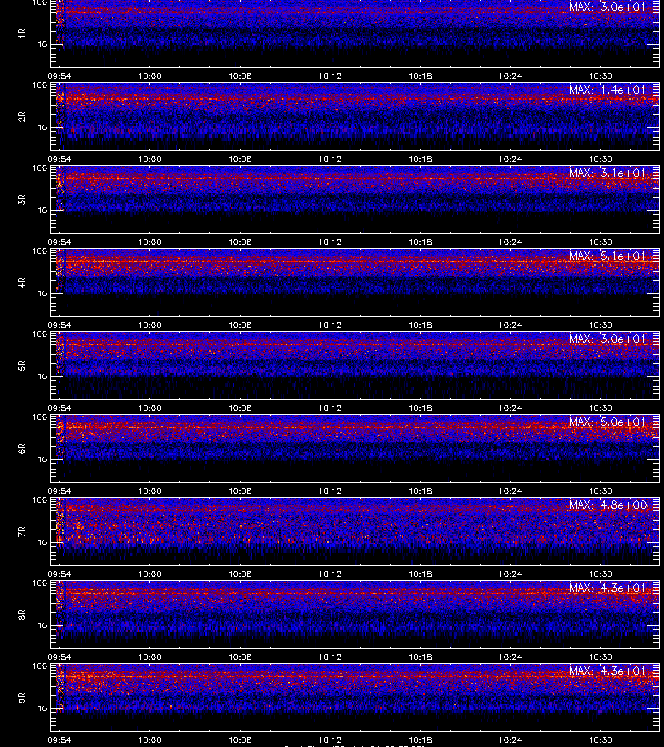
Task: Click the 10:30 time label under the 7R panel
Action: [601, 574]
